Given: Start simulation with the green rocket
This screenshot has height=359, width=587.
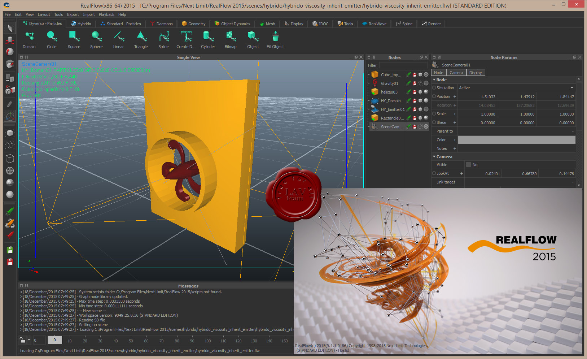Looking at the screenshot, I should (x=10, y=212).
